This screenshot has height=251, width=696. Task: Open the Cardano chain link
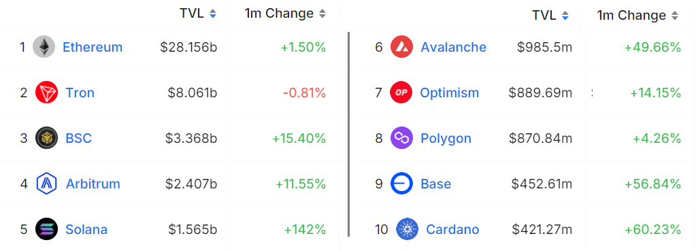[x=452, y=230]
